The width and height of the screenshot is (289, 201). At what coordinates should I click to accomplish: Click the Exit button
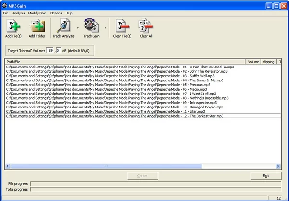click(x=266, y=176)
